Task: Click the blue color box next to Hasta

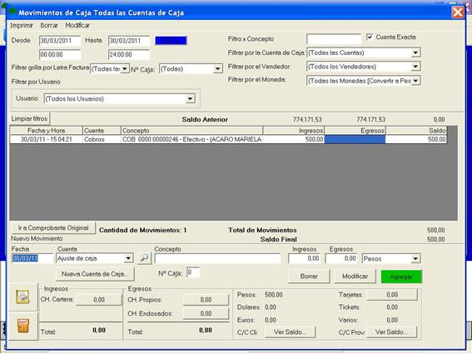Action: pyautogui.click(x=171, y=41)
